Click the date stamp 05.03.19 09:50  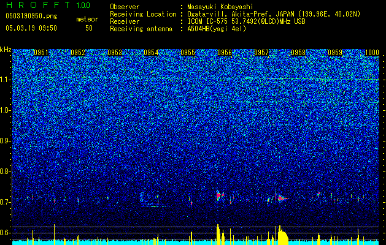(x=31, y=28)
